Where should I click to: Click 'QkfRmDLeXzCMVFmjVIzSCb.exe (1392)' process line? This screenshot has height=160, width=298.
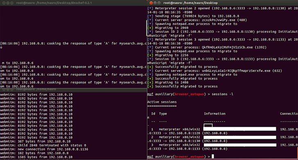click(207, 47)
